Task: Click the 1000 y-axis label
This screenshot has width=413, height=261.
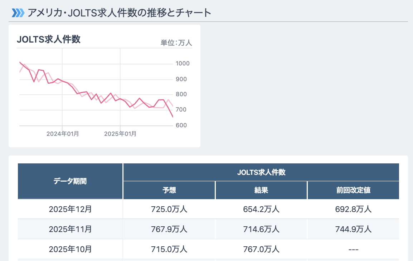Action: coord(183,64)
